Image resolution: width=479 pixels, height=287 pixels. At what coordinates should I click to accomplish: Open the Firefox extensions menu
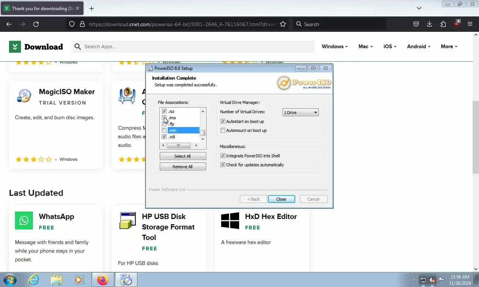(x=443, y=24)
